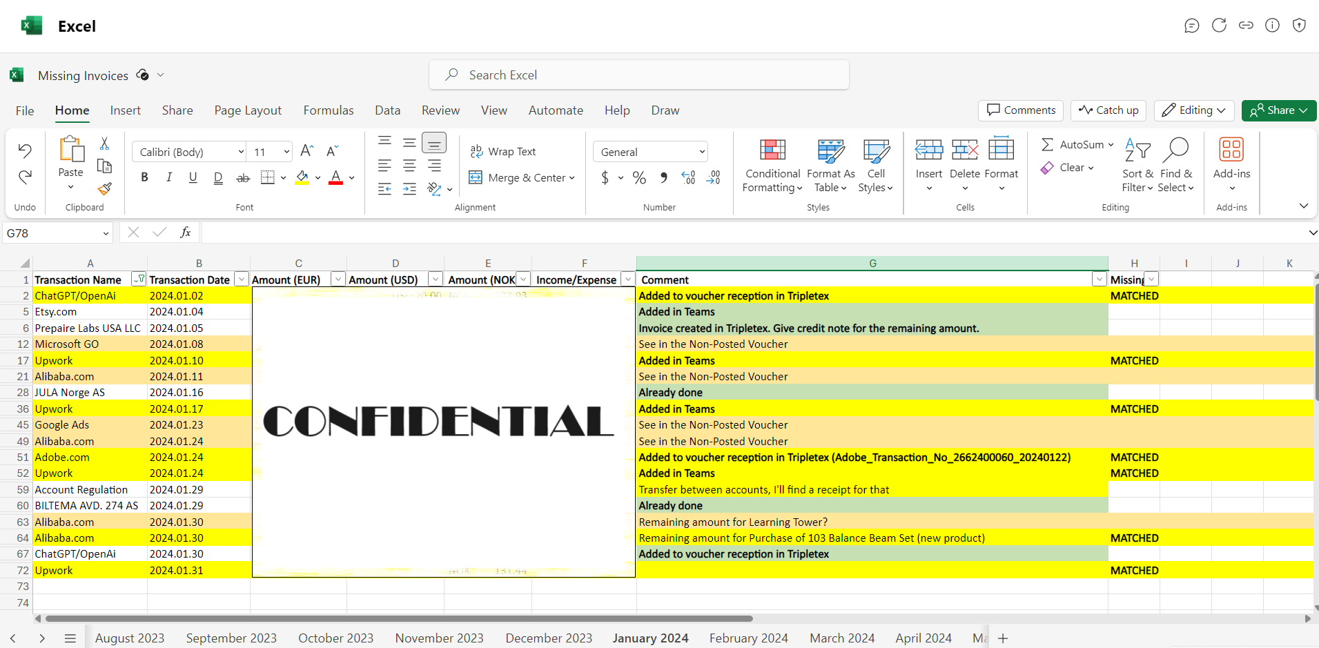This screenshot has width=1319, height=648.
Task: Toggle Underline formatting
Action: click(193, 177)
